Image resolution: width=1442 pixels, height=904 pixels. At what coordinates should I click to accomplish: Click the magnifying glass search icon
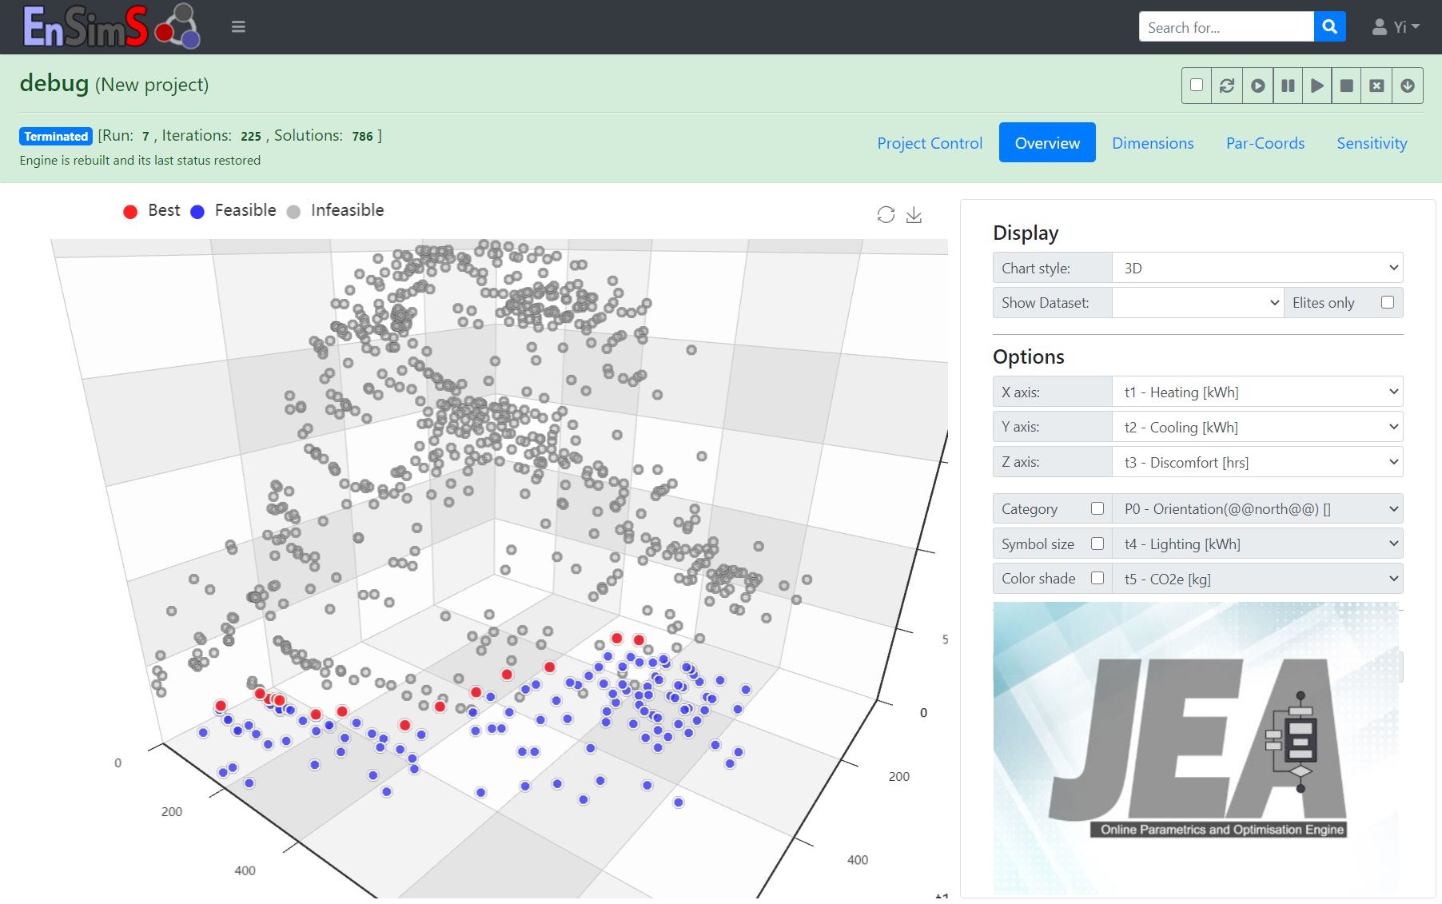tap(1329, 26)
